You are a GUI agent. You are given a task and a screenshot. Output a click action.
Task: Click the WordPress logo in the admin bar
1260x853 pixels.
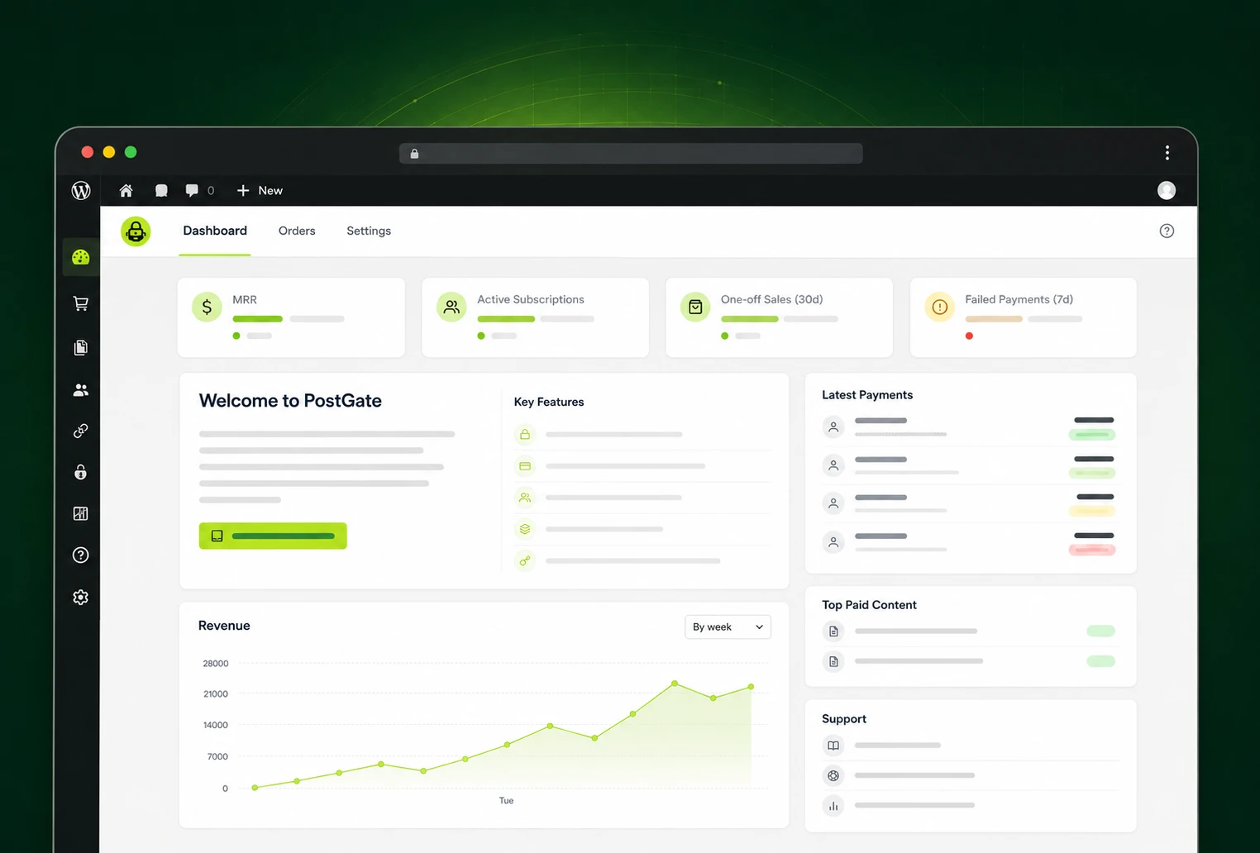pyautogui.click(x=81, y=190)
